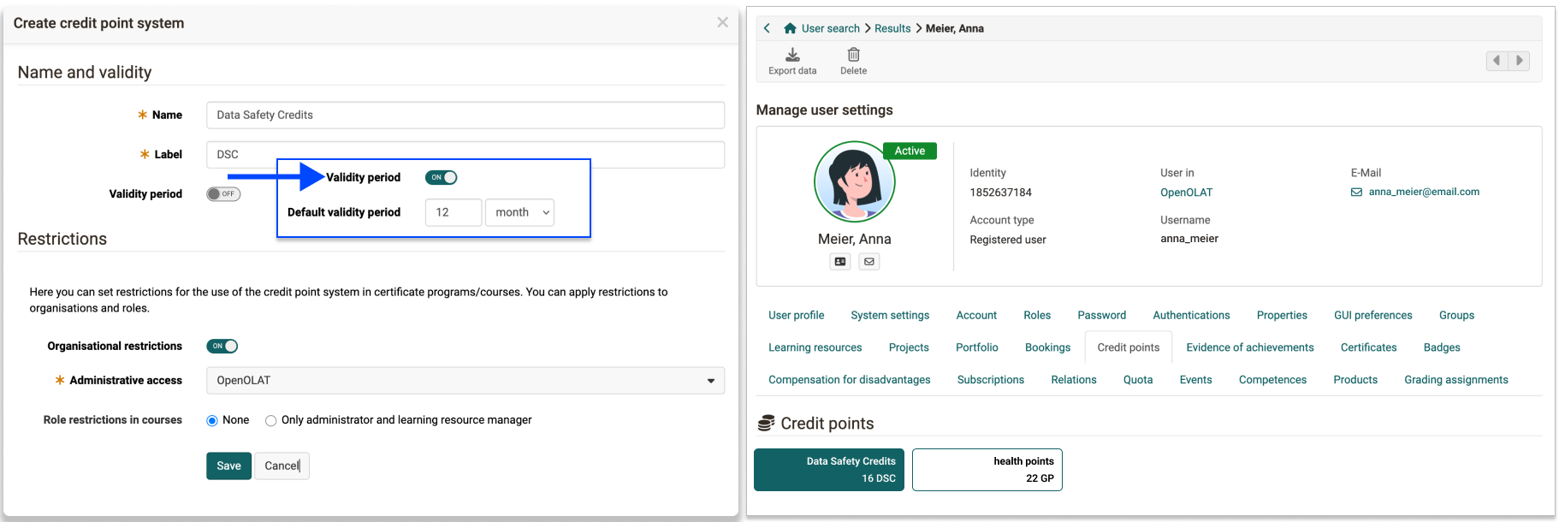Click the Delete trash icon
This screenshot has height=522, width=1559.
[x=853, y=55]
